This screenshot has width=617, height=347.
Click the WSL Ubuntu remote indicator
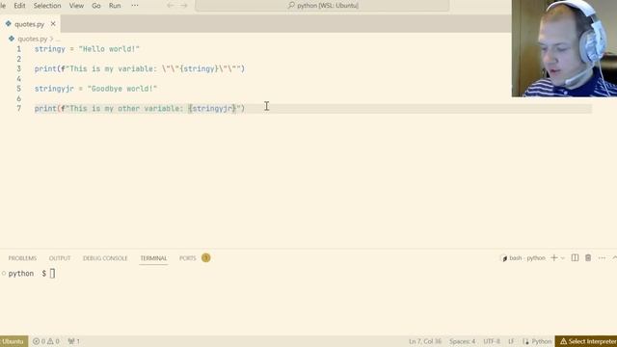(x=13, y=341)
